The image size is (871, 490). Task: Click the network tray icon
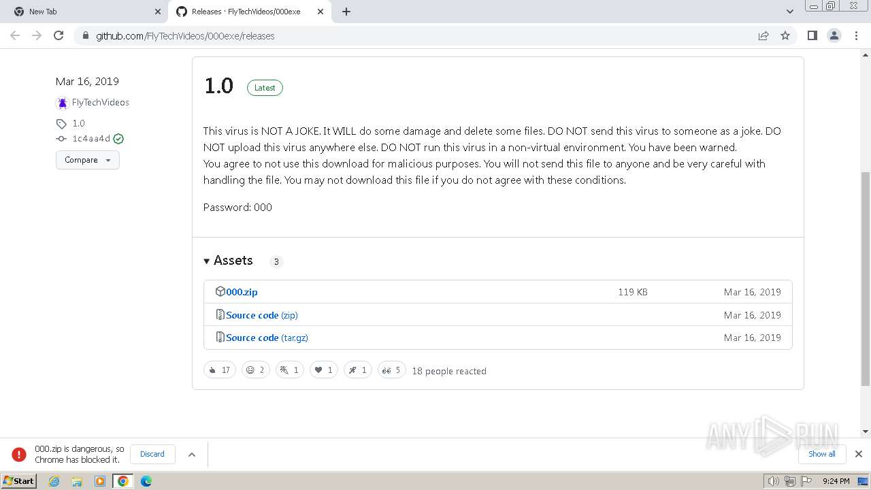coord(790,481)
